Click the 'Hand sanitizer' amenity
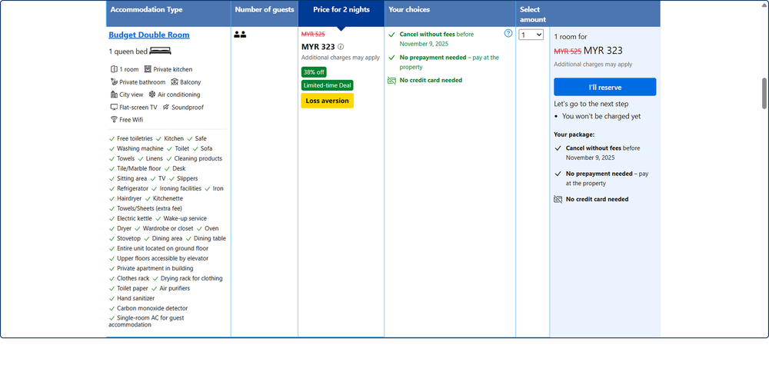The width and height of the screenshot is (769, 365). coord(136,298)
